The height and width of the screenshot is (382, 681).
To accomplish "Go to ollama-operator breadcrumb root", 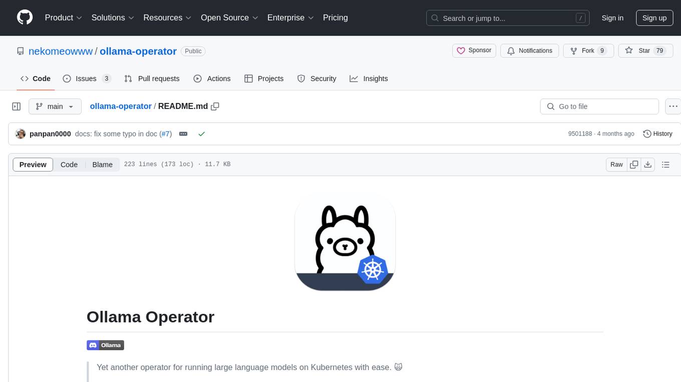I will click(121, 106).
